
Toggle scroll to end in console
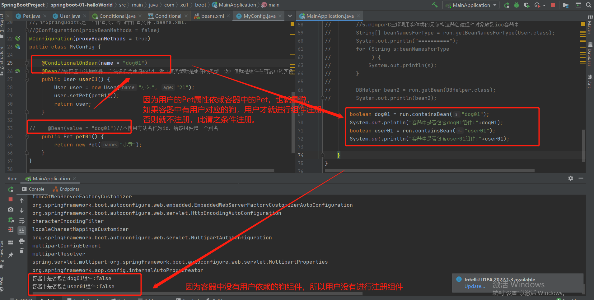pos(22,231)
